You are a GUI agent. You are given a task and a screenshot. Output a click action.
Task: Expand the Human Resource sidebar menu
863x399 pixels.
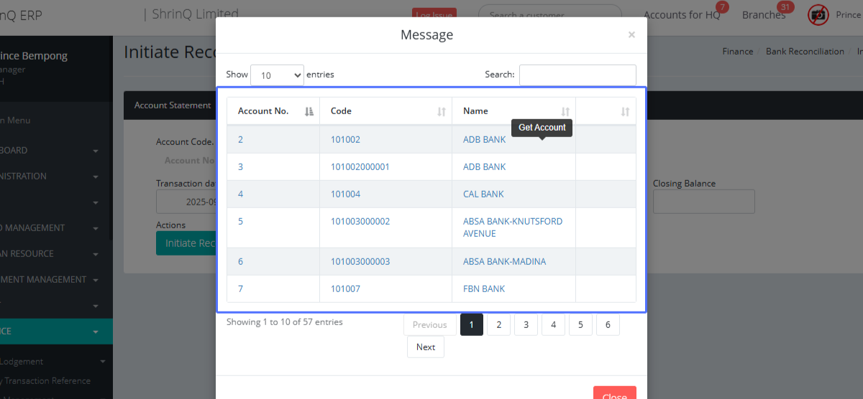click(96, 254)
